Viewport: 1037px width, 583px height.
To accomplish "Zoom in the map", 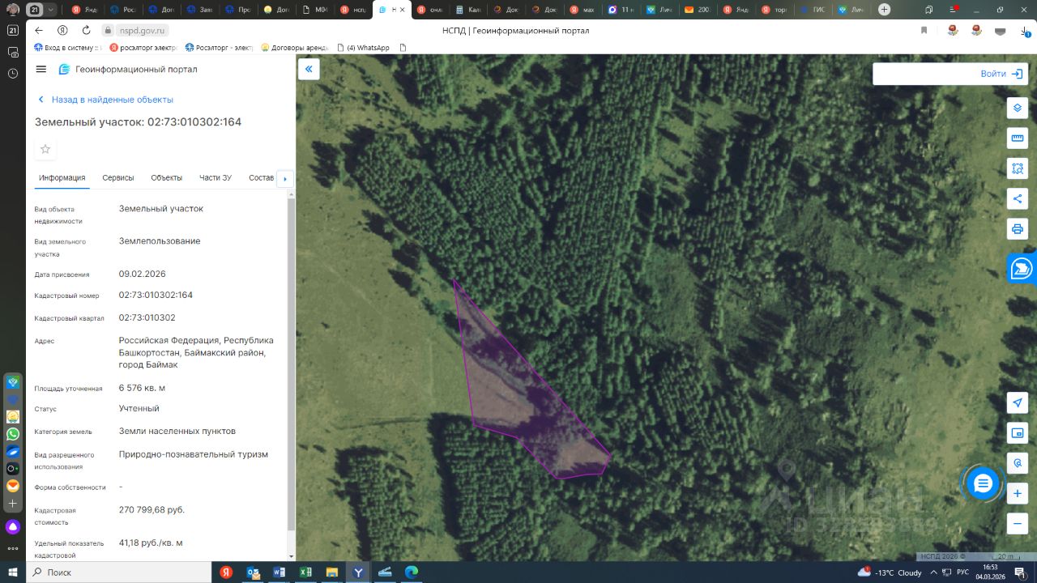I will tap(1018, 493).
